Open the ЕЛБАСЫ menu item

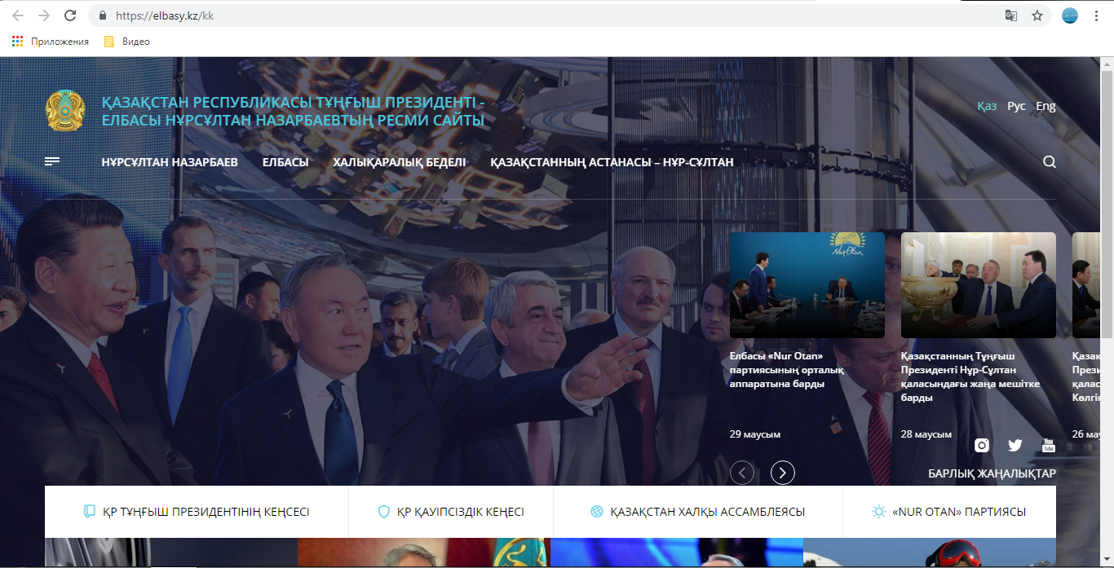pyautogui.click(x=285, y=162)
